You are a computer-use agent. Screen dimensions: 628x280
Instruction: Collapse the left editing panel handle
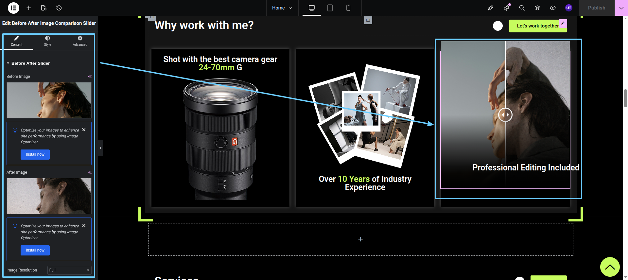click(x=100, y=148)
